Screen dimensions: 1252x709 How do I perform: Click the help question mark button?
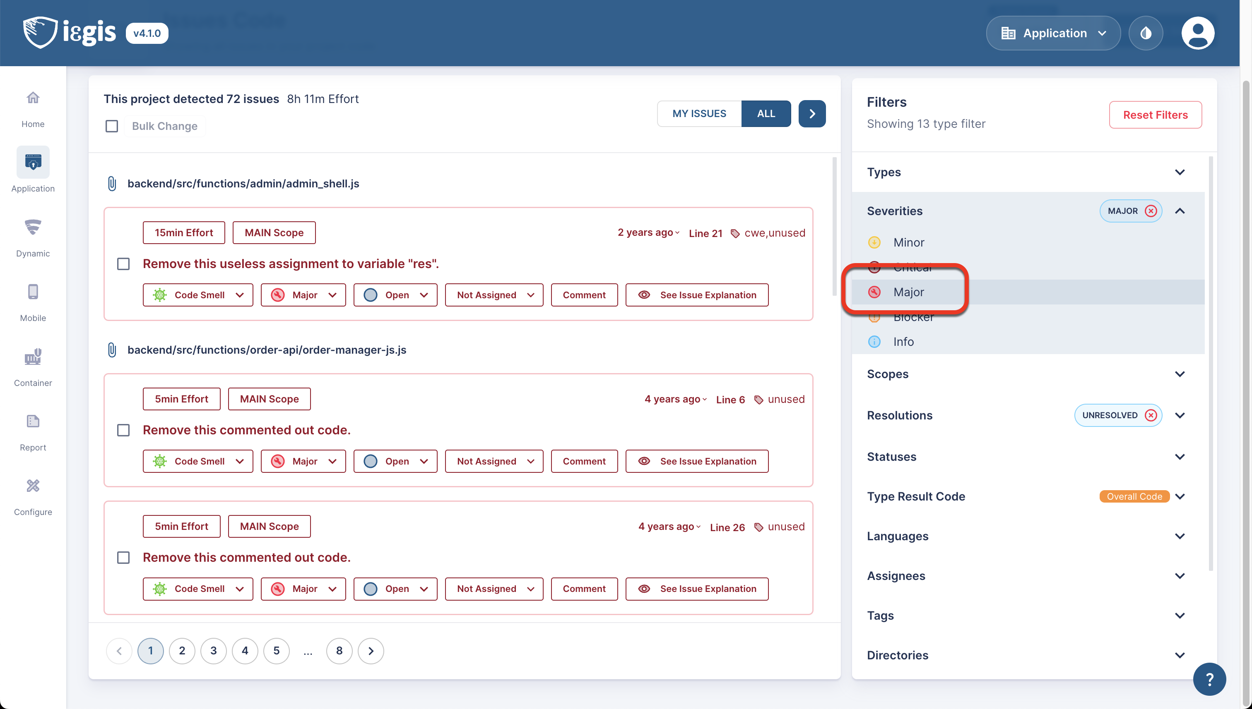tap(1209, 679)
